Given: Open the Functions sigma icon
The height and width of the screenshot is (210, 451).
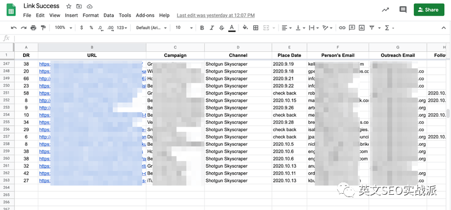Looking at the screenshot, I should coord(387,28).
